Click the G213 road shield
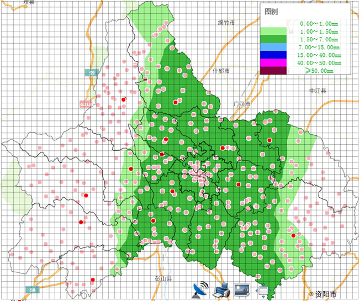359x301 pixels. [x=85, y=104]
